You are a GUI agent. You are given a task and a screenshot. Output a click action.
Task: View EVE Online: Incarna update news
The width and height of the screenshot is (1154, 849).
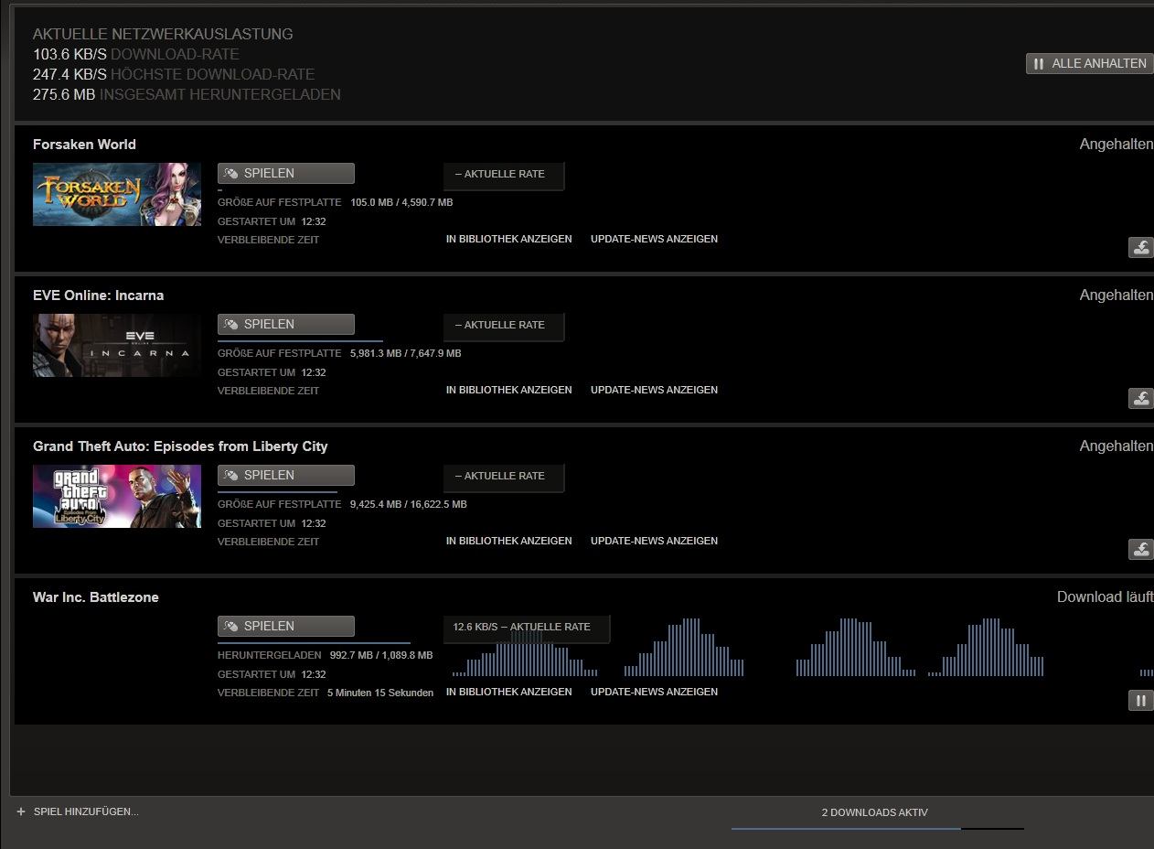coord(654,390)
